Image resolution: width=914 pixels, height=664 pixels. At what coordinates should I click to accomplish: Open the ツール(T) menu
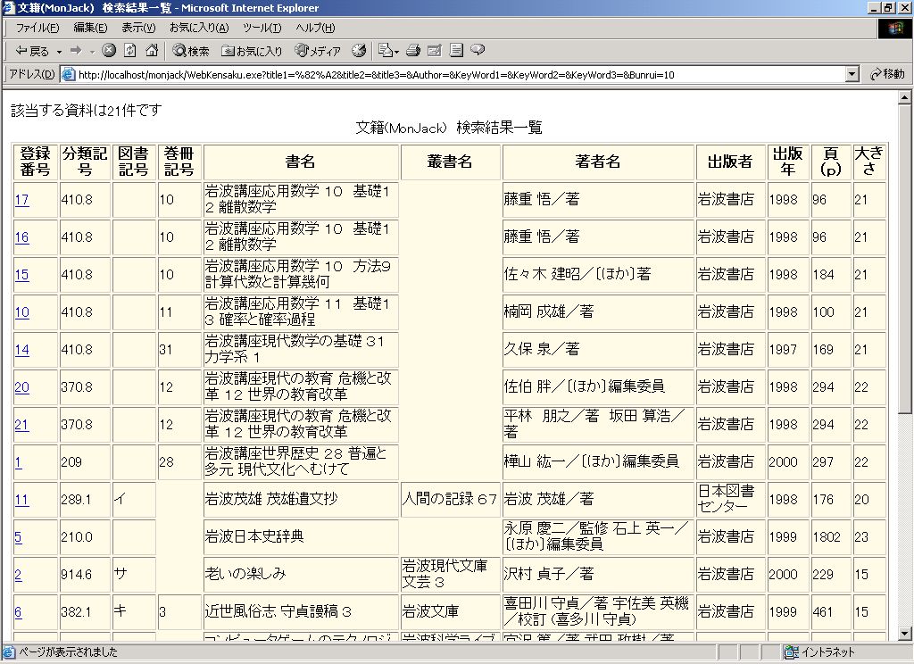tap(262, 28)
